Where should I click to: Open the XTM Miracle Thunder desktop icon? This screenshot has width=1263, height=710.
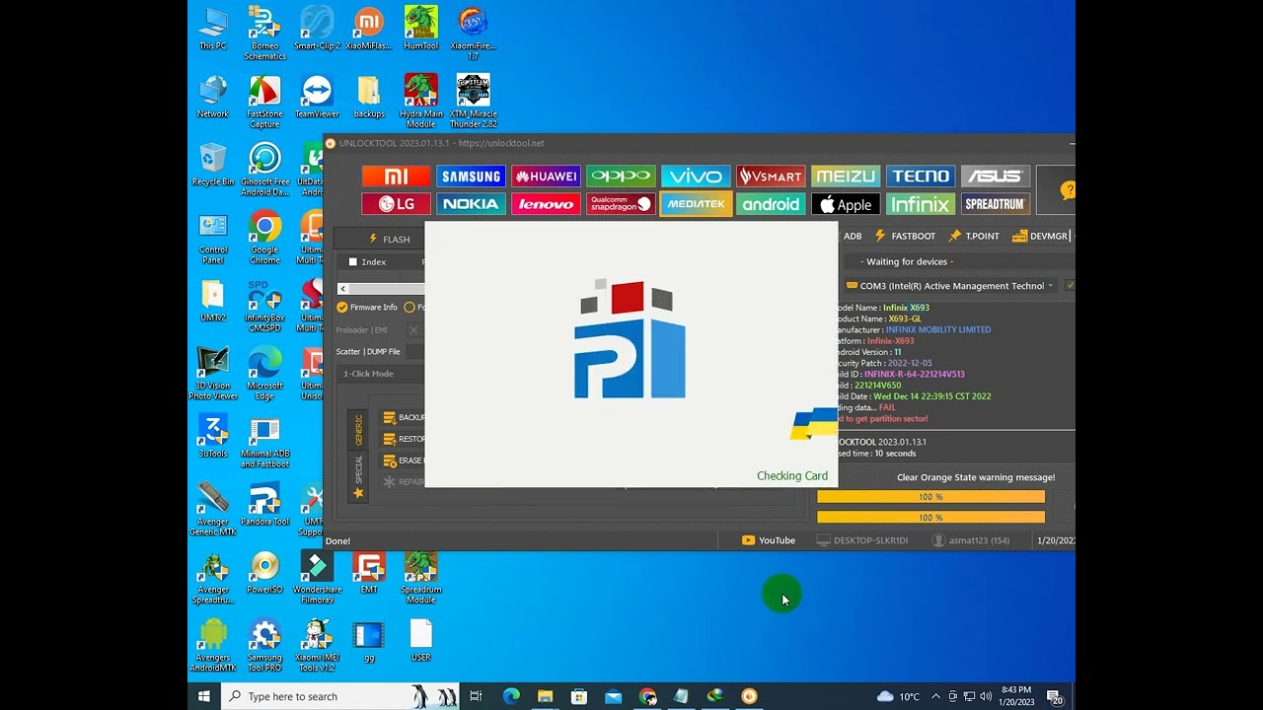point(473,101)
